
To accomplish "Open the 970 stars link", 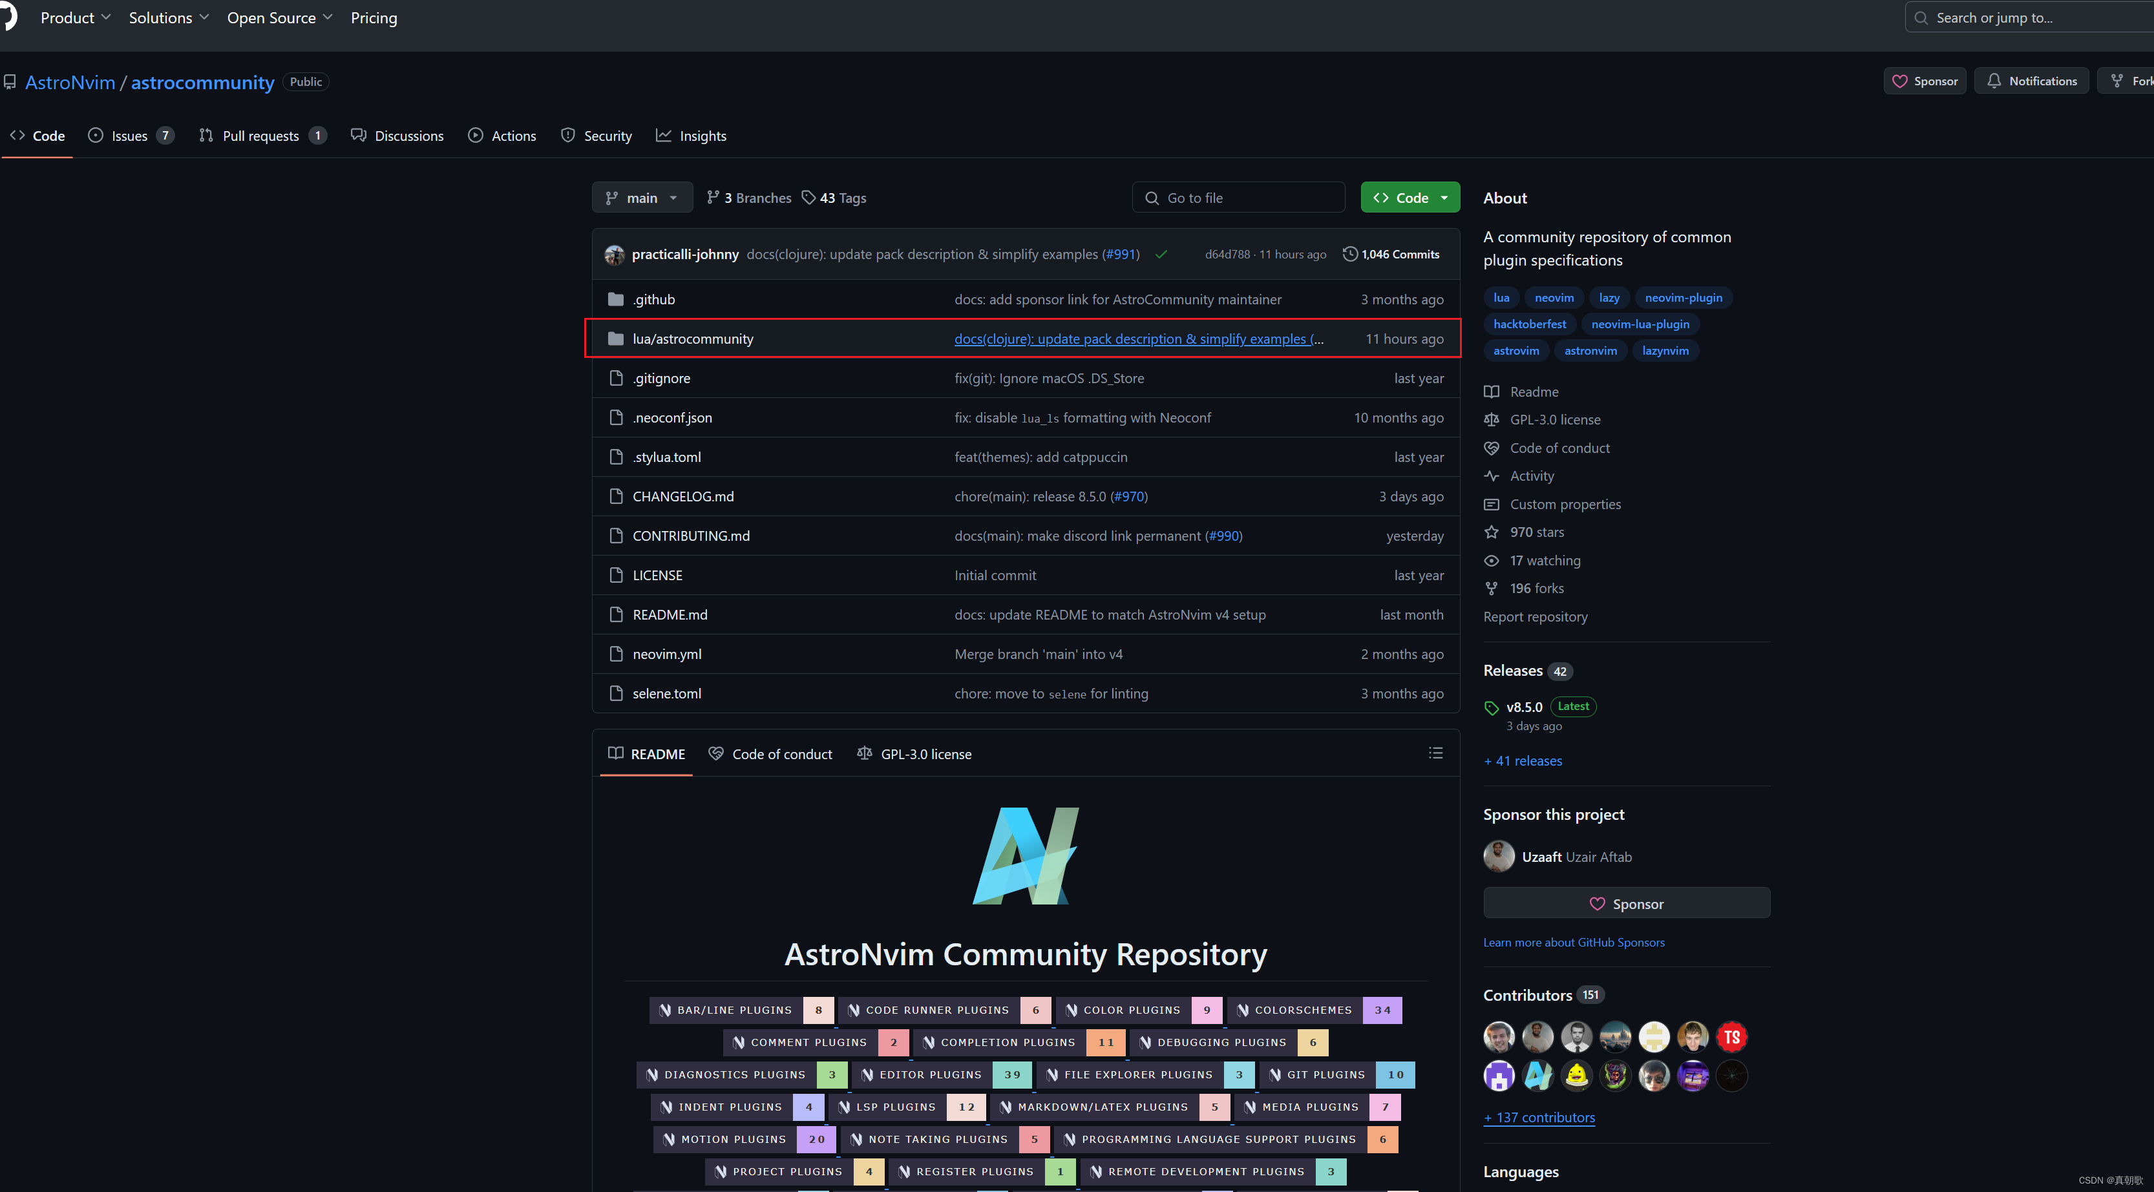I will pyautogui.click(x=1536, y=532).
